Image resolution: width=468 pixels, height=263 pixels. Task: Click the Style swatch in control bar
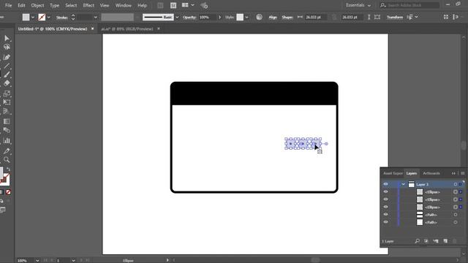pyautogui.click(x=240, y=18)
